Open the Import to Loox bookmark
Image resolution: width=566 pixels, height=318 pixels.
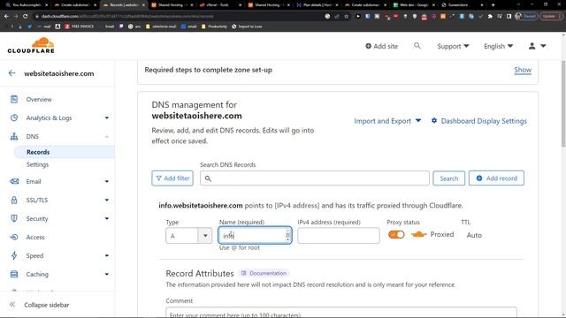point(247,26)
